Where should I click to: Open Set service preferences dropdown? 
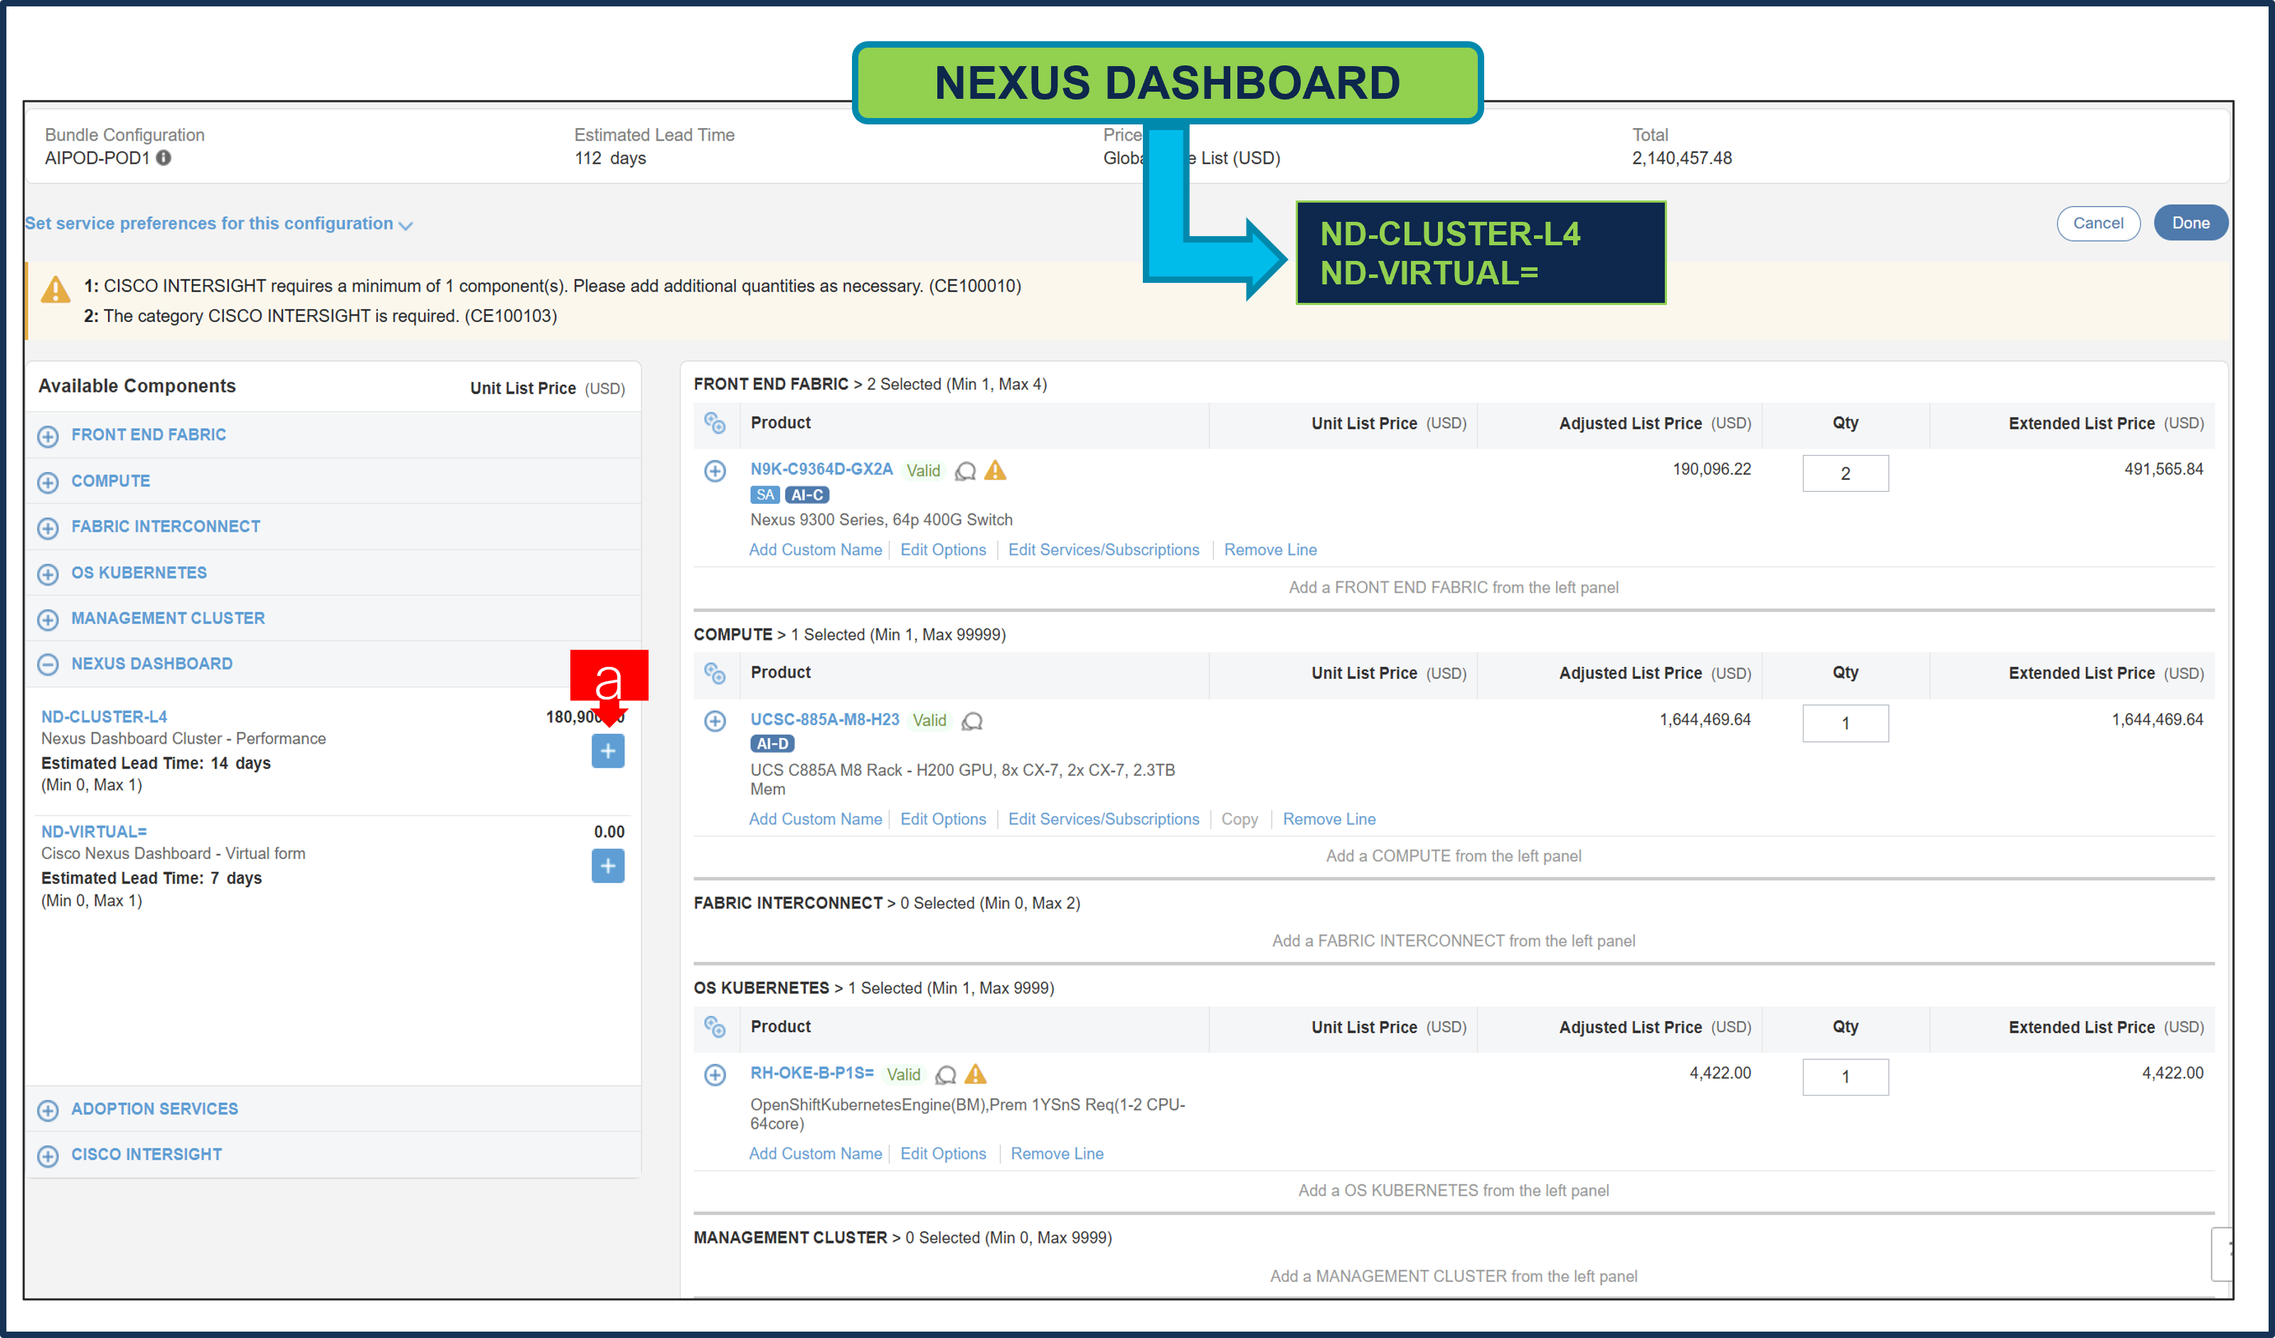point(218,224)
